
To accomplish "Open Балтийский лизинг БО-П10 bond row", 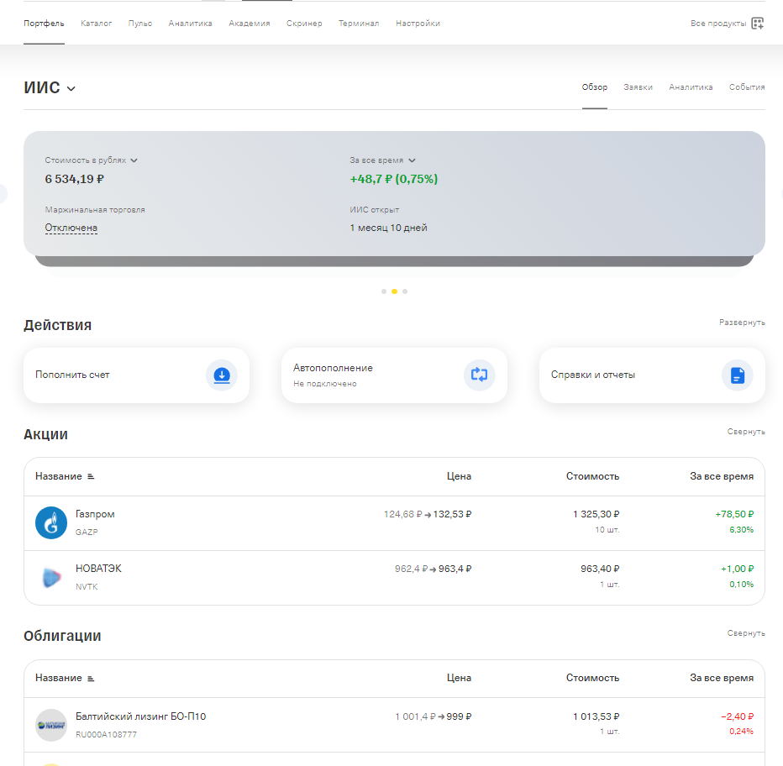I will point(394,725).
